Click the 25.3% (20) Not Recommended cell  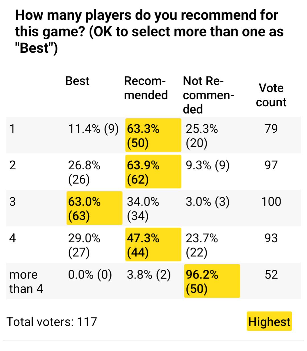(x=202, y=135)
